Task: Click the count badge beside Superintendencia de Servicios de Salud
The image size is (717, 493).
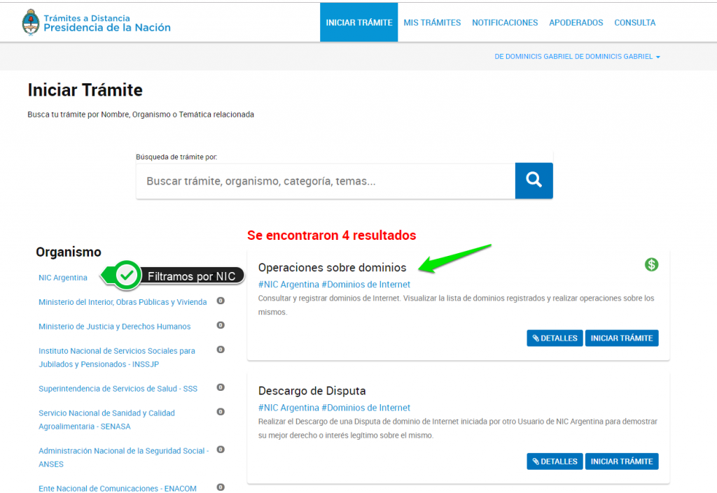Action: pyautogui.click(x=221, y=387)
